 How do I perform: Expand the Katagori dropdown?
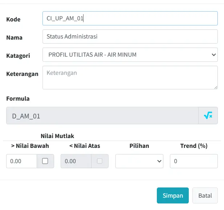tap(130, 55)
